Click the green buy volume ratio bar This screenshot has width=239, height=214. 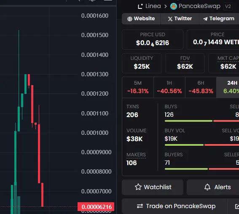tap(184, 145)
